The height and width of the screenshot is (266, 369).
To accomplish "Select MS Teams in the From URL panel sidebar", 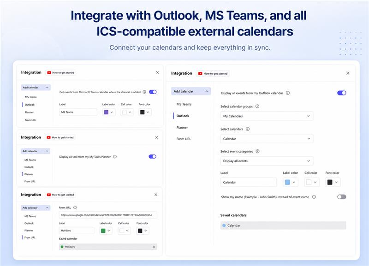I will 30,216.
